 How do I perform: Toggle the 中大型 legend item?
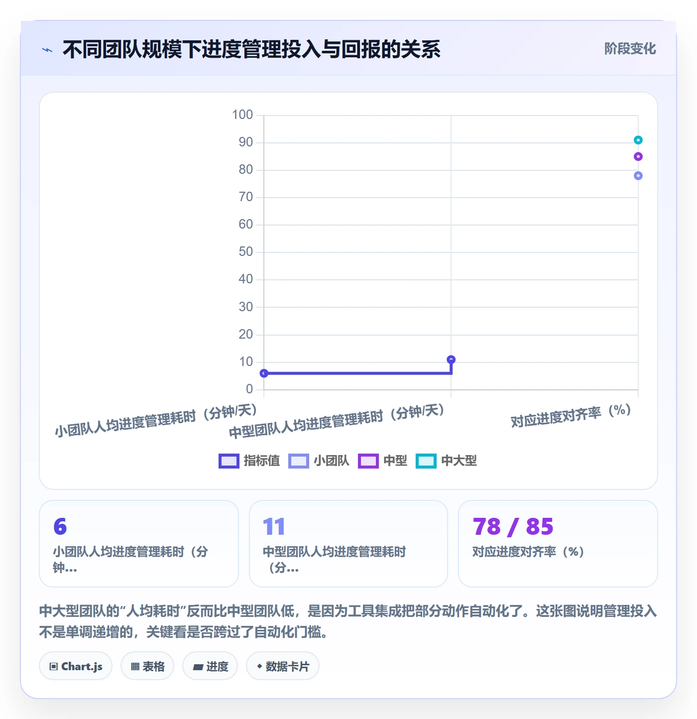[447, 461]
